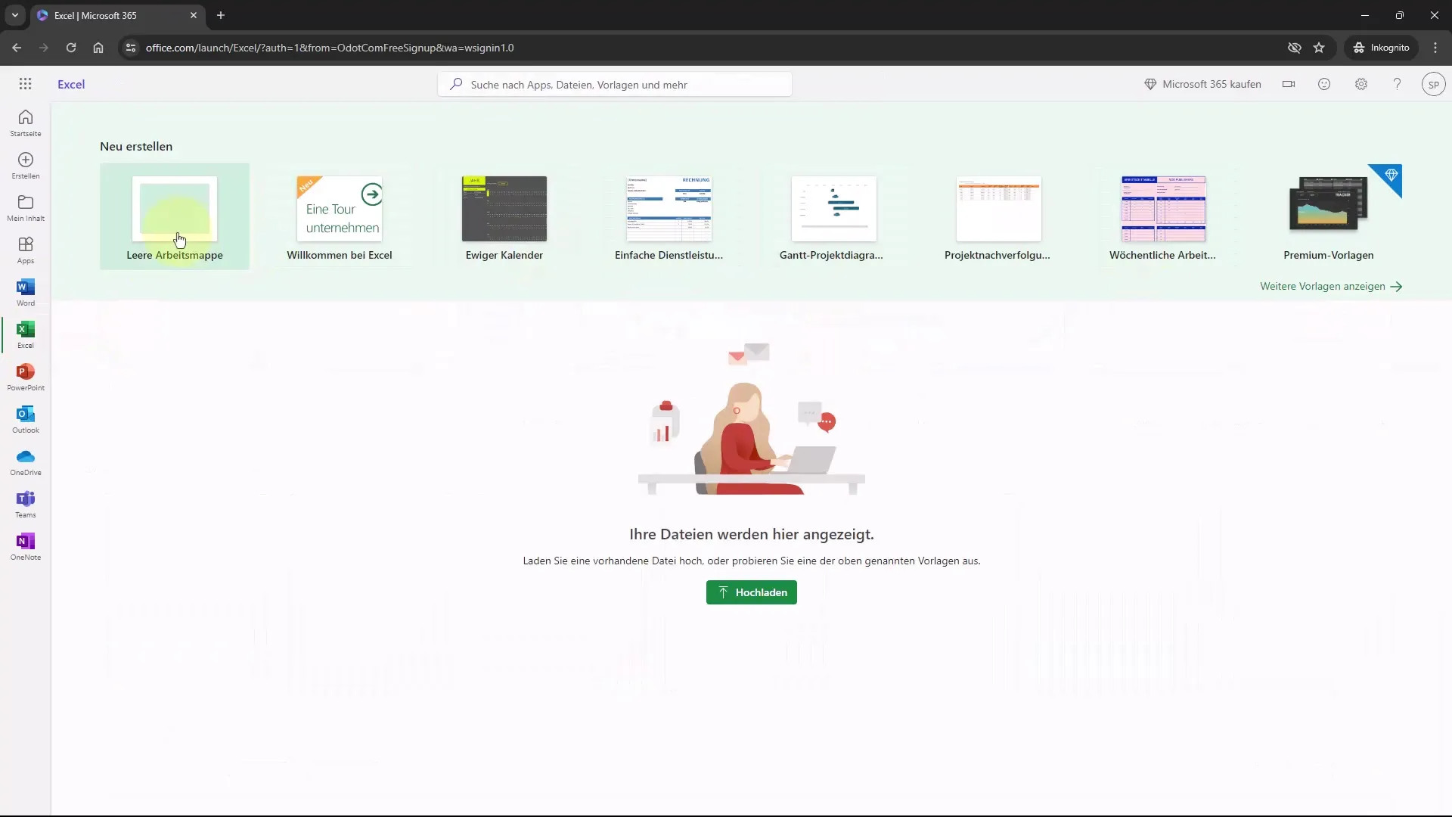Open Erstellen in the left sidebar
Screen dimensions: 1452x817
tap(26, 165)
